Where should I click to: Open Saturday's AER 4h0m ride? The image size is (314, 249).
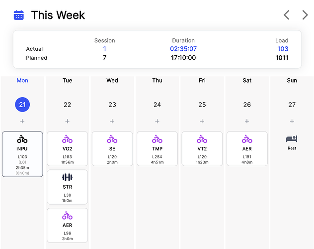click(x=247, y=149)
